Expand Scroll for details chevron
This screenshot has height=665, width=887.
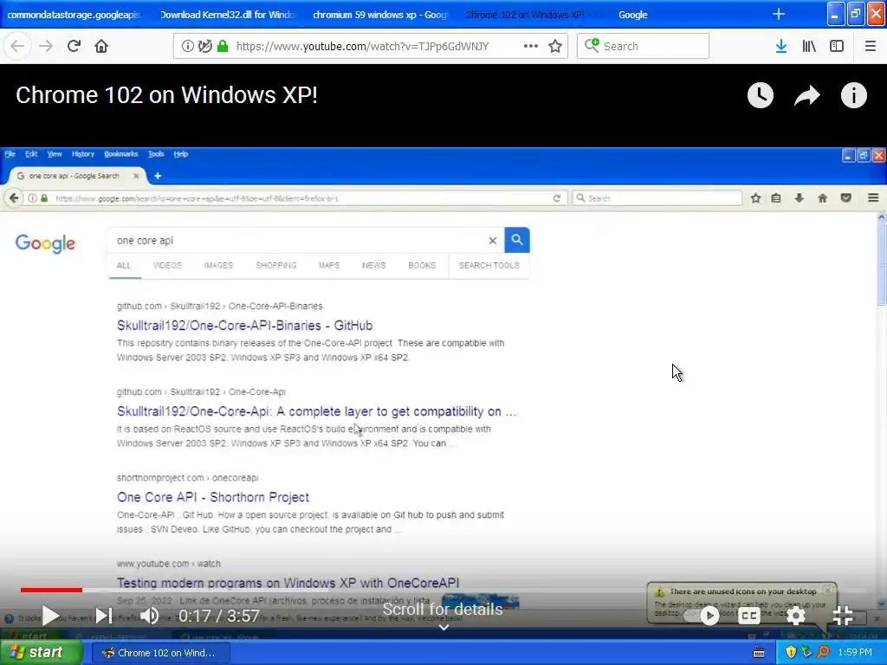click(x=444, y=627)
